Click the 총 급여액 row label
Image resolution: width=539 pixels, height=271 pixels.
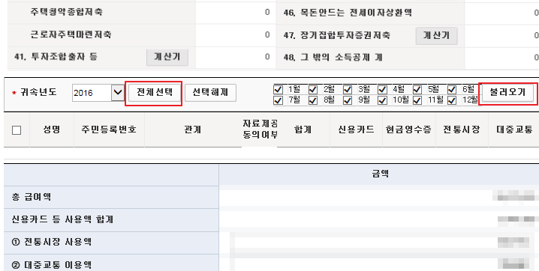point(32,197)
